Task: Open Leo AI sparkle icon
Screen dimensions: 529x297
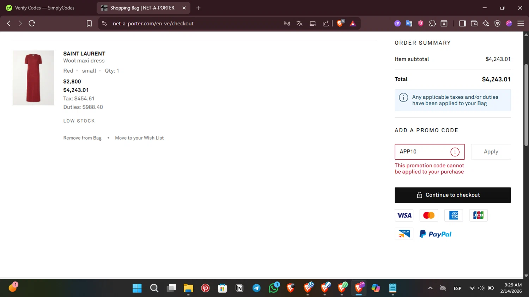Action: click(486, 23)
